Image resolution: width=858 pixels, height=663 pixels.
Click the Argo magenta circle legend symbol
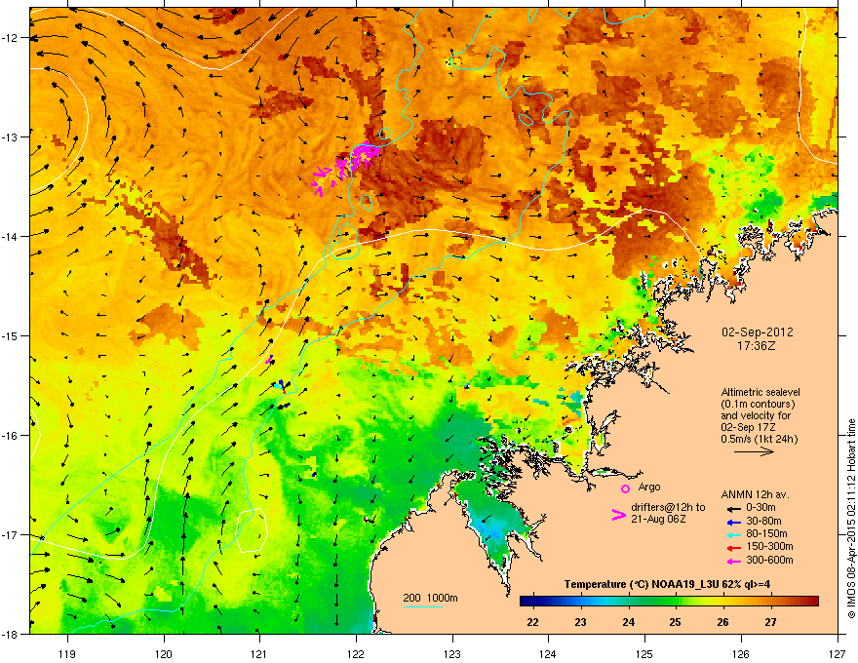[x=625, y=488]
